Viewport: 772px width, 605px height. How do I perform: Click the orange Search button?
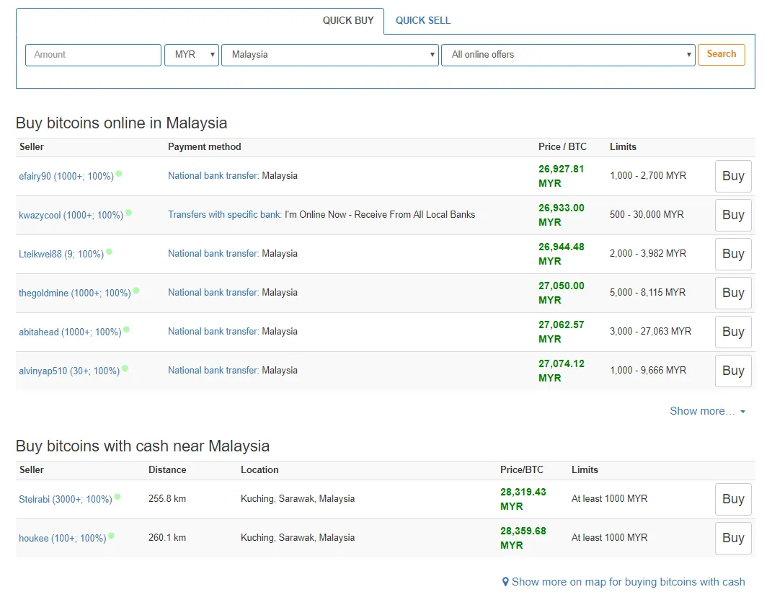pos(722,54)
